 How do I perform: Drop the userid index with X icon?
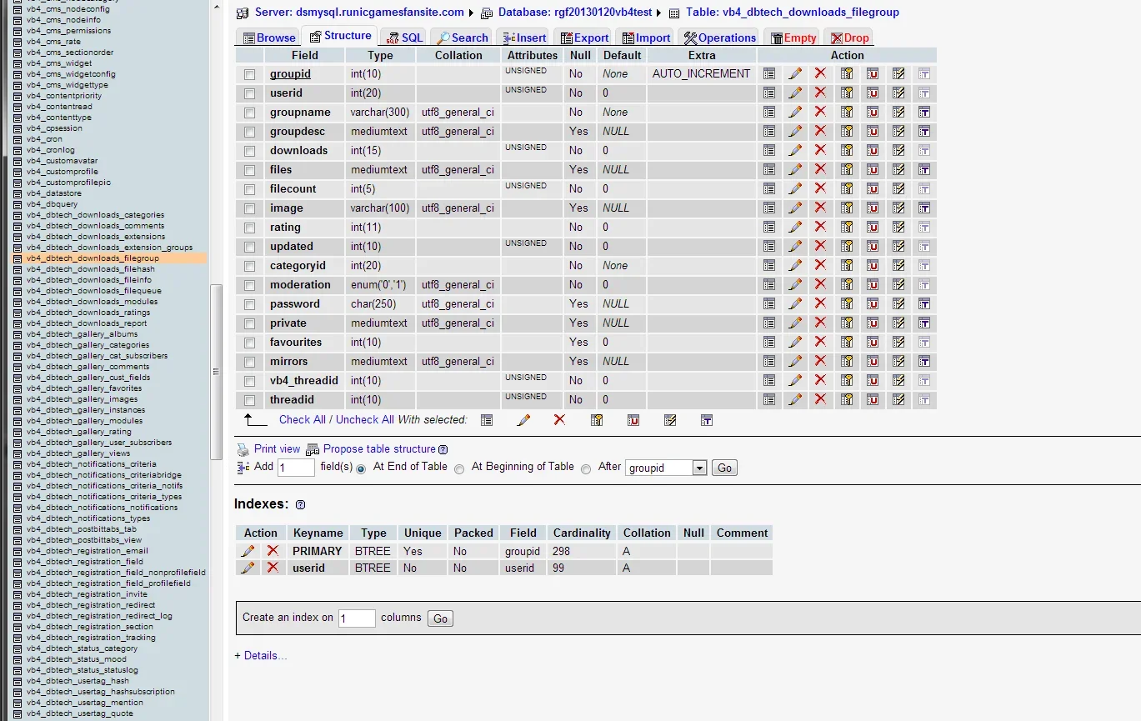(x=273, y=568)
